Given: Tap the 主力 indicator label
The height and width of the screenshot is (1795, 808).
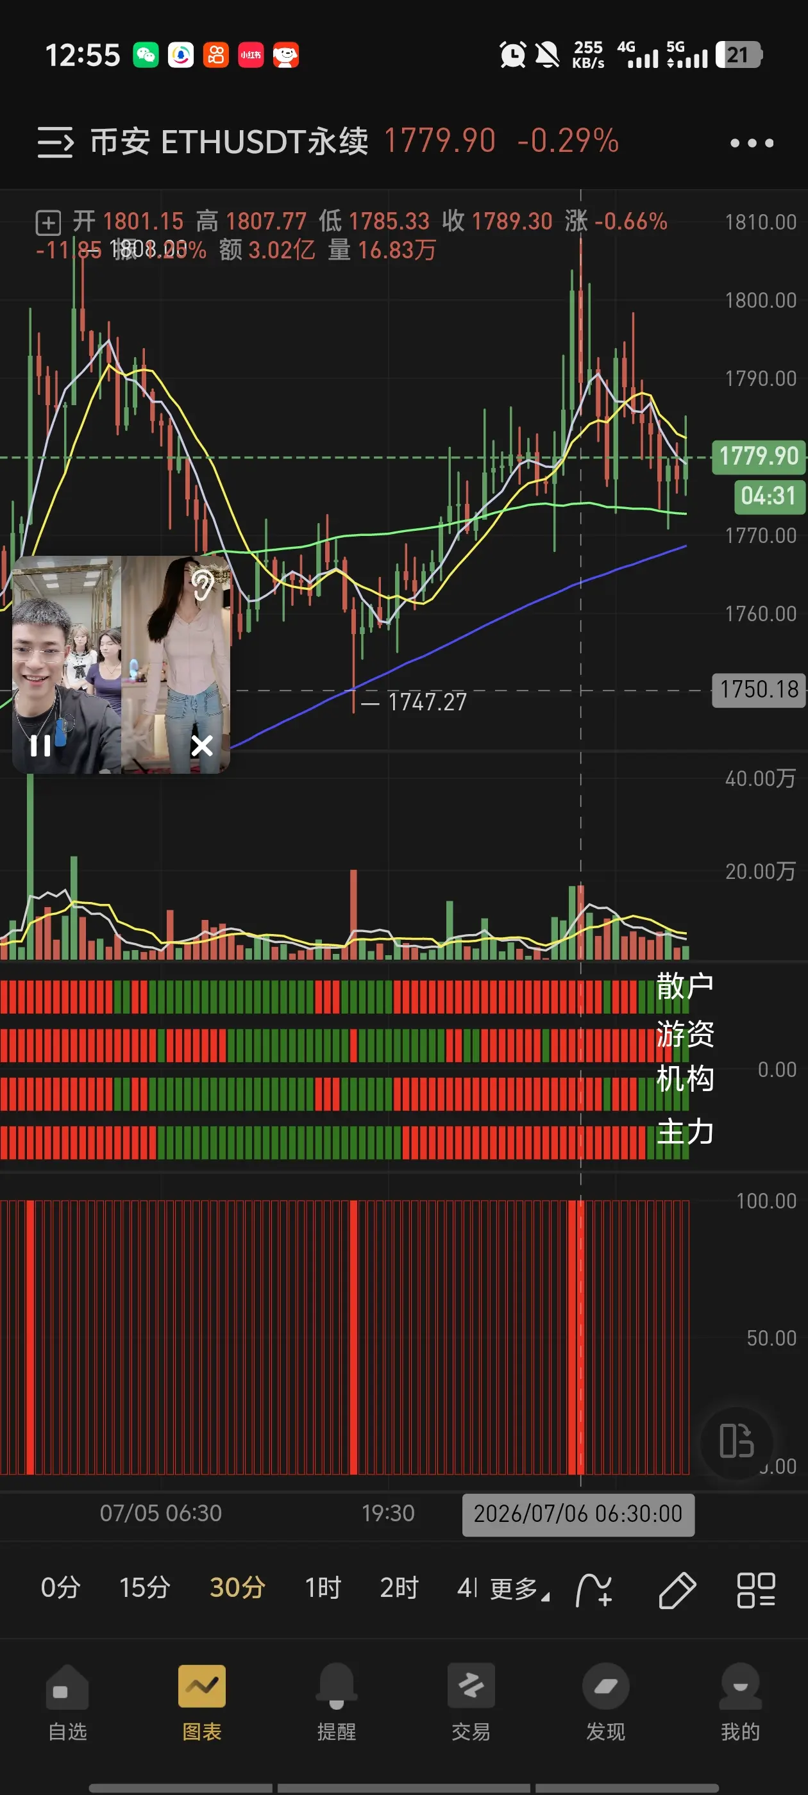Looking at the screenshot, I should click(685, 1131).
